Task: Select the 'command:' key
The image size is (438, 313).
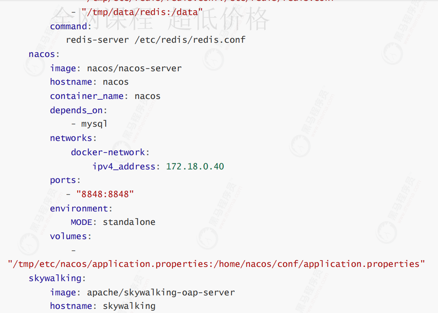Action: 71,27
